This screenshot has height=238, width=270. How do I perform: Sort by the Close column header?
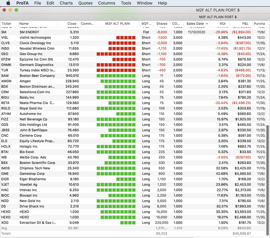[x=72, y=24]
